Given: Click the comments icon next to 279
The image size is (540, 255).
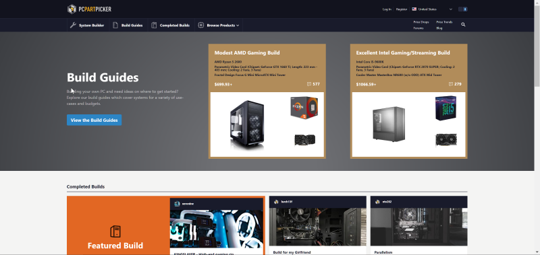Looking at the screenshot, I should (451, 84).
